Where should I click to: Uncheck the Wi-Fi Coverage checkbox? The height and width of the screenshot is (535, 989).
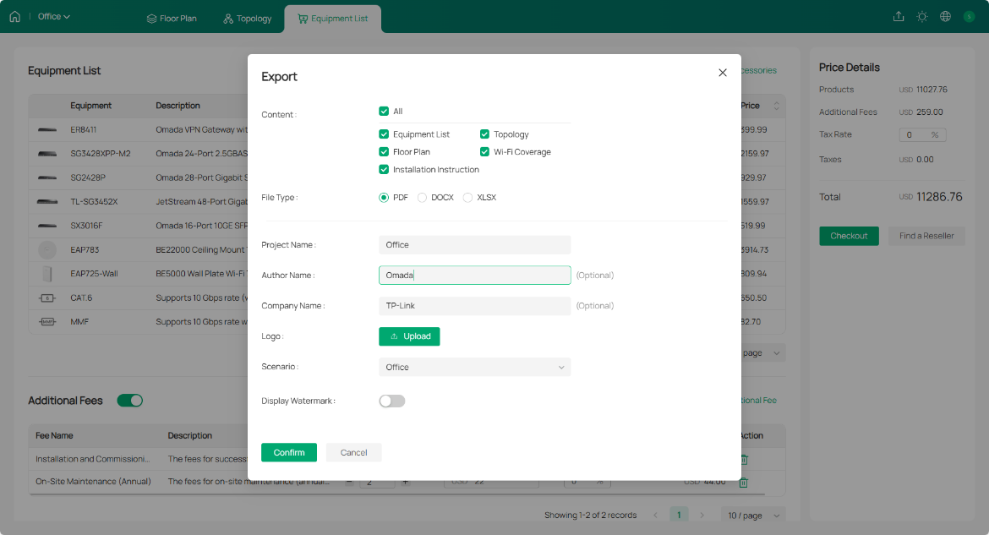click(x=485, y=152)
